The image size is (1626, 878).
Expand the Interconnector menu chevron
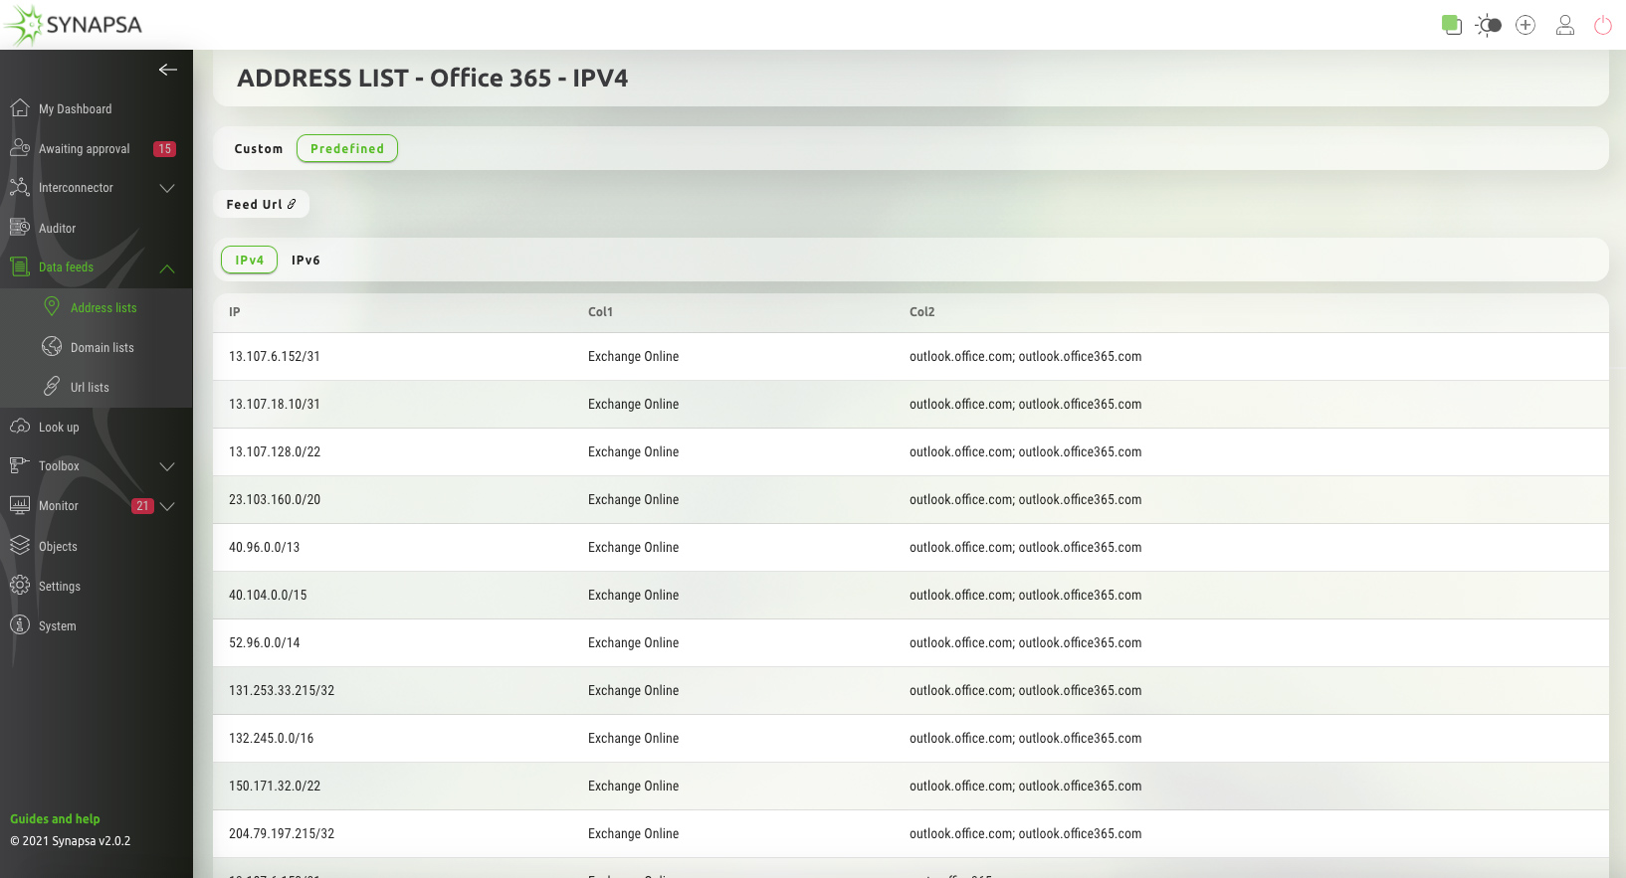pyautogui.click(x=167, y=188)
